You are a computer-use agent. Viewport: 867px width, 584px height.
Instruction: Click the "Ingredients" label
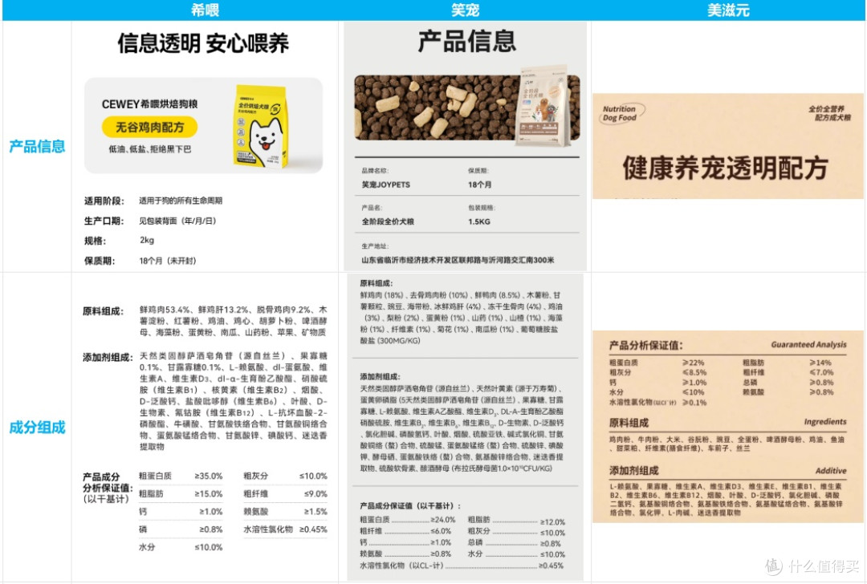pyautogui.click(x=825, y=422)
